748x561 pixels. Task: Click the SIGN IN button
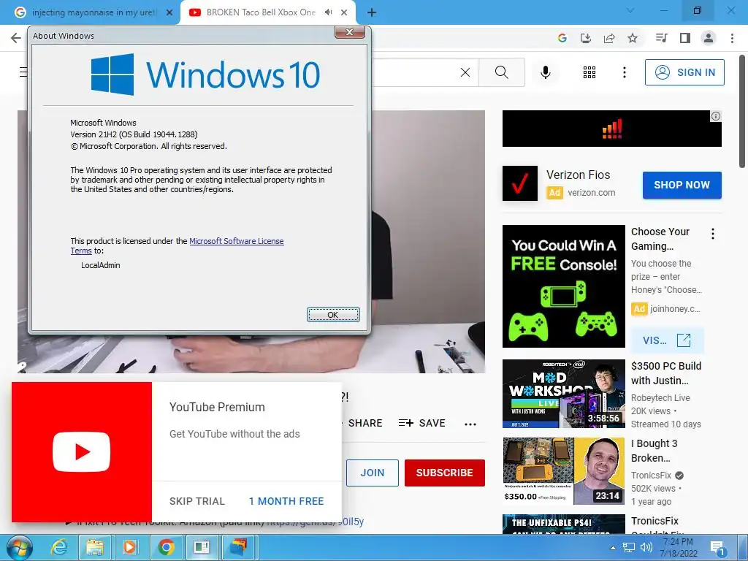point(684,72)
